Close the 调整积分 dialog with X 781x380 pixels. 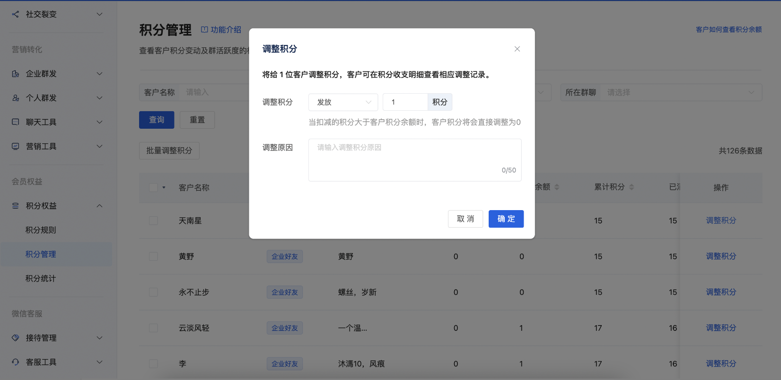tap(517, 49)
